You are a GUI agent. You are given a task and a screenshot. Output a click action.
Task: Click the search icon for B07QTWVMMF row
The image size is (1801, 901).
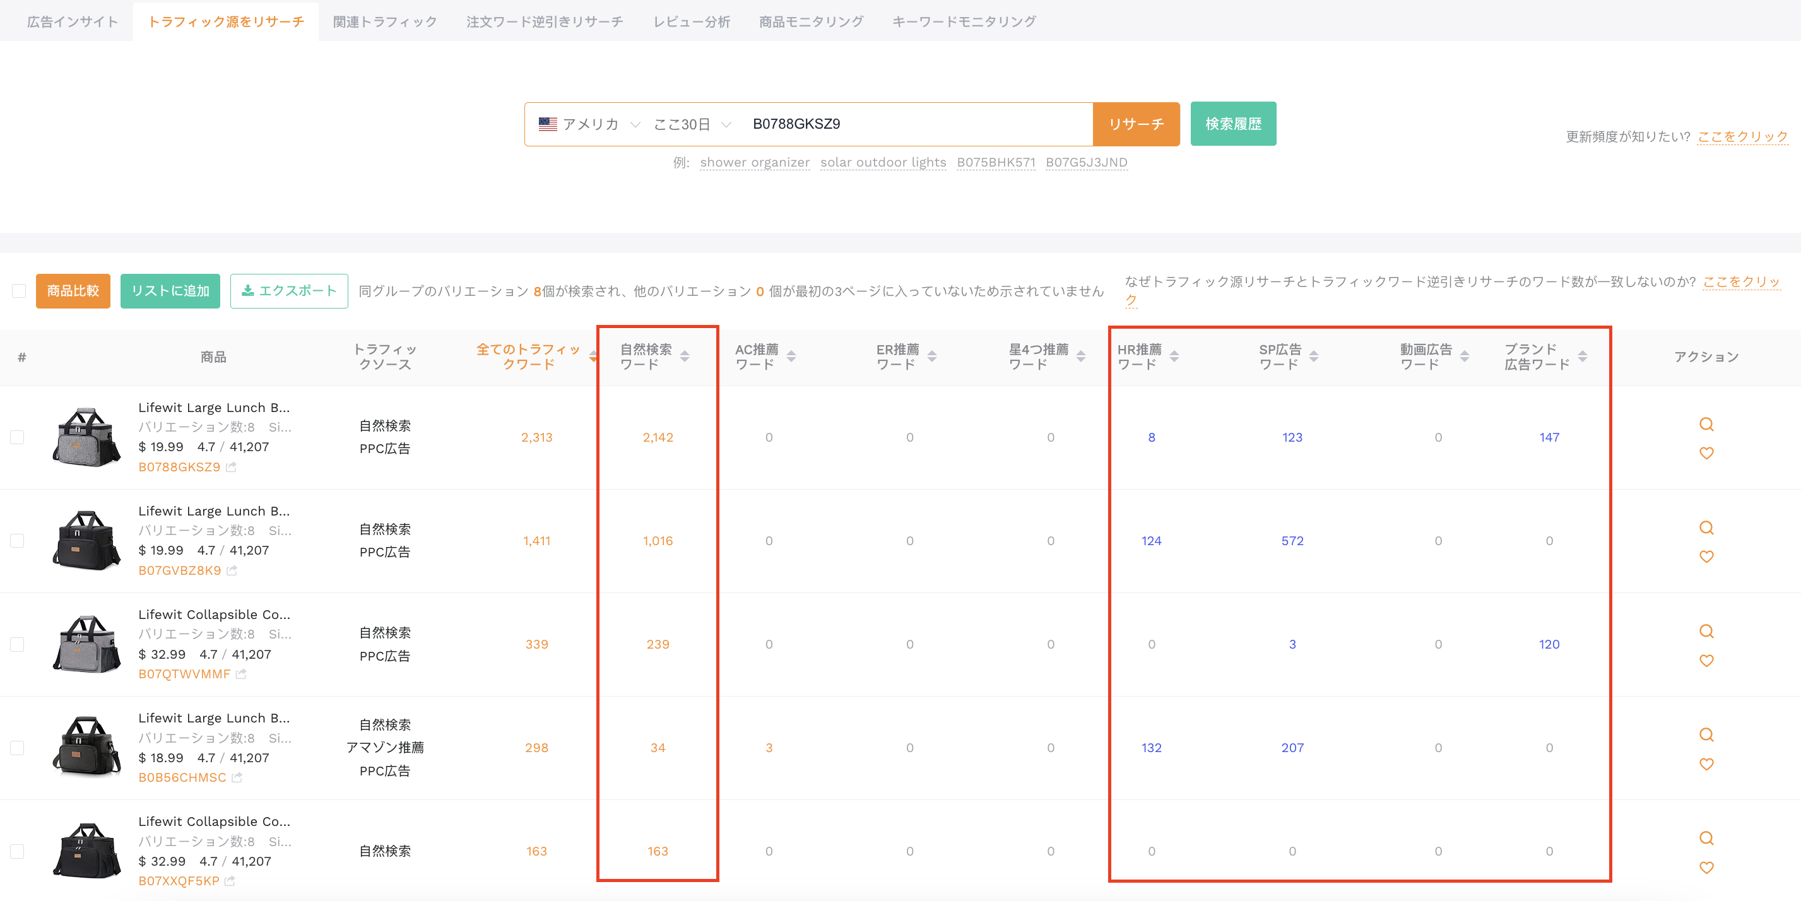click(1706, 631)
